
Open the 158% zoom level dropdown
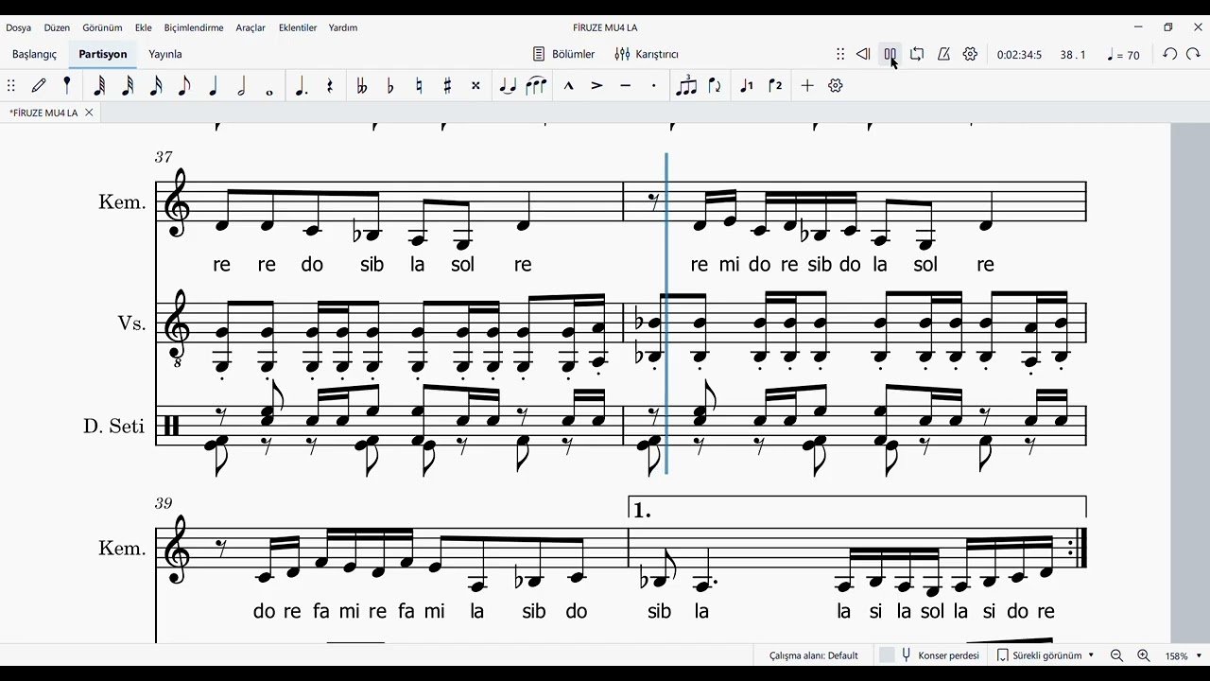(1184, 655)
